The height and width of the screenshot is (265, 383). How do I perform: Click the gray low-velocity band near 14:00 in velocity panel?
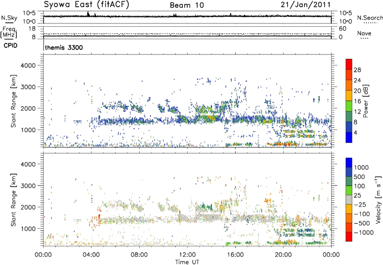pyautogui.click(x=208, y=217)
